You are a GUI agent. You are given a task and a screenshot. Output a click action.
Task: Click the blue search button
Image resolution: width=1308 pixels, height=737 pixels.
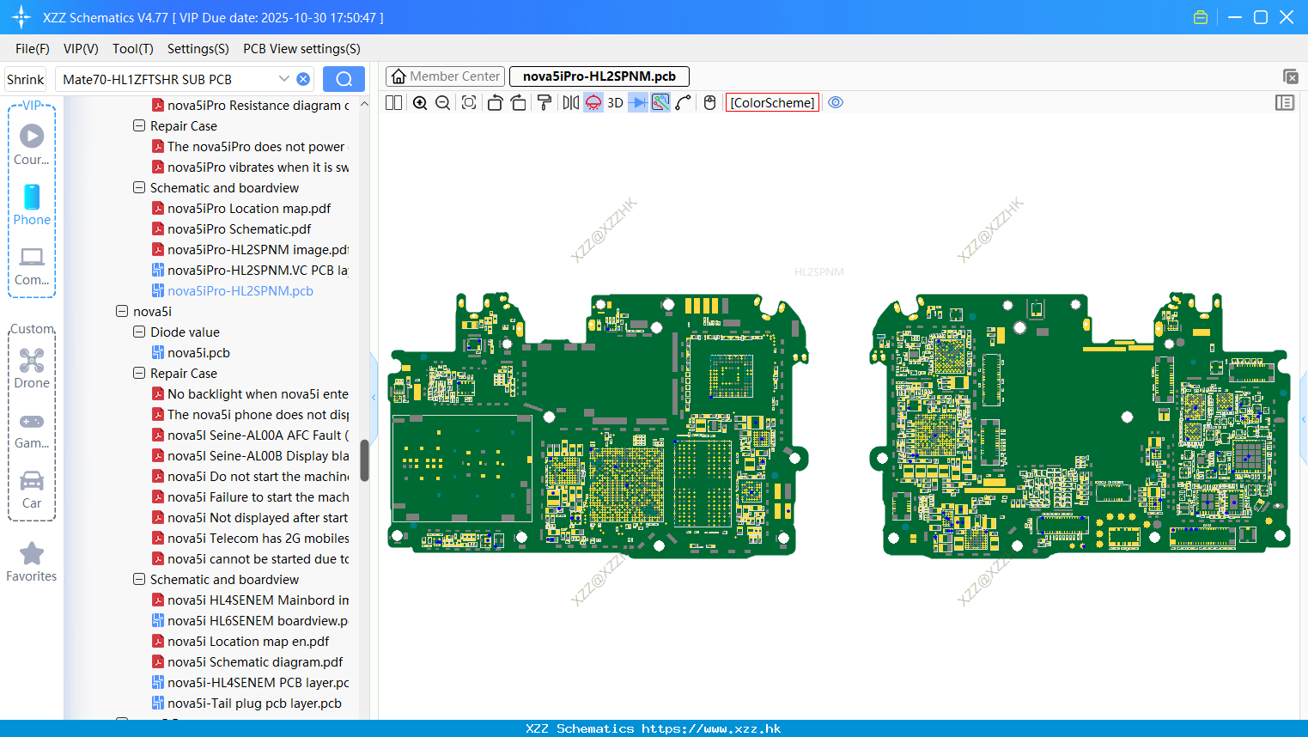pyautogui.click(x=344, y=79)
